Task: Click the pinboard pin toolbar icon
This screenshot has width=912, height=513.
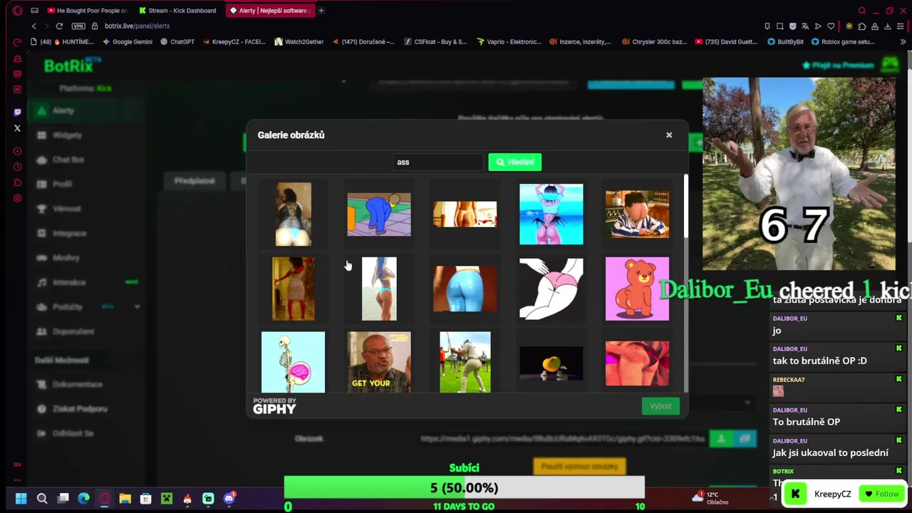Action: tap(767, 26)
